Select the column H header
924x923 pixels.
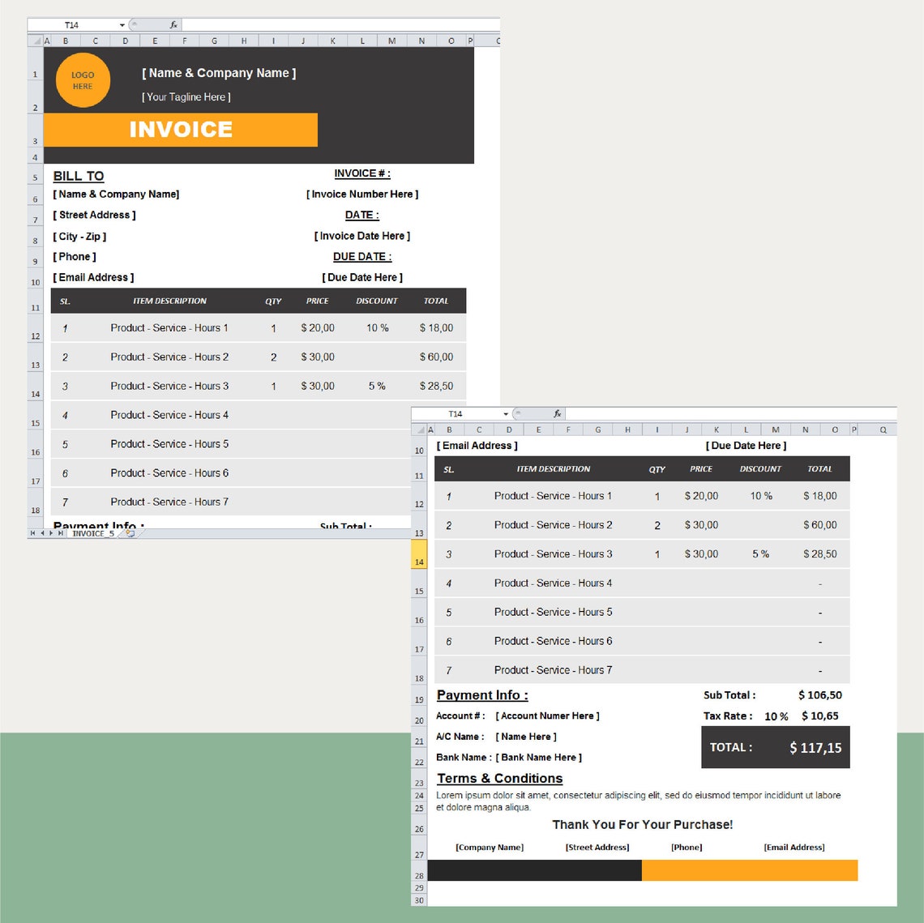(627, 429)
